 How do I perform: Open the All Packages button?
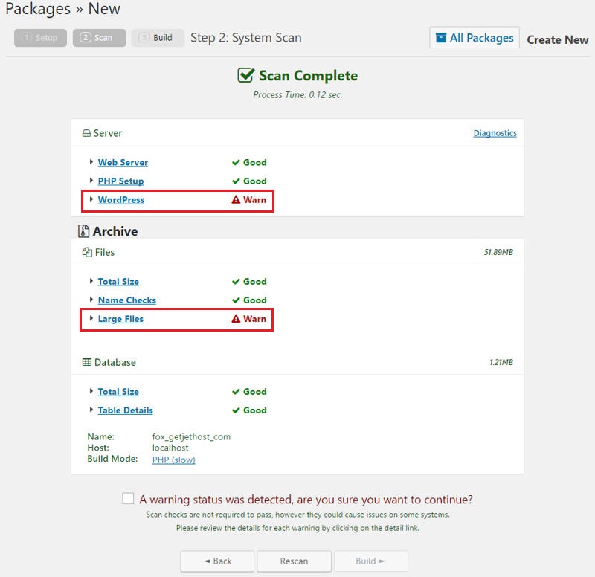coord(474,38)
